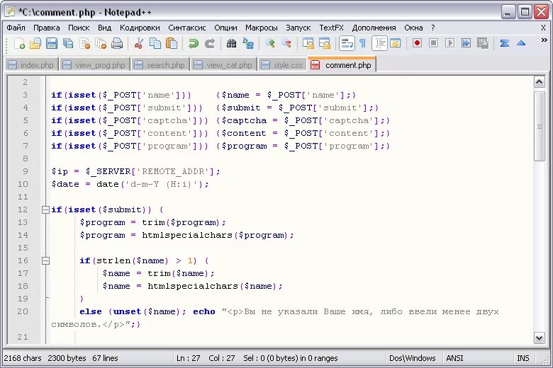Click line number 10 in the margin
The image size is (553, 368).
(23, 184)
